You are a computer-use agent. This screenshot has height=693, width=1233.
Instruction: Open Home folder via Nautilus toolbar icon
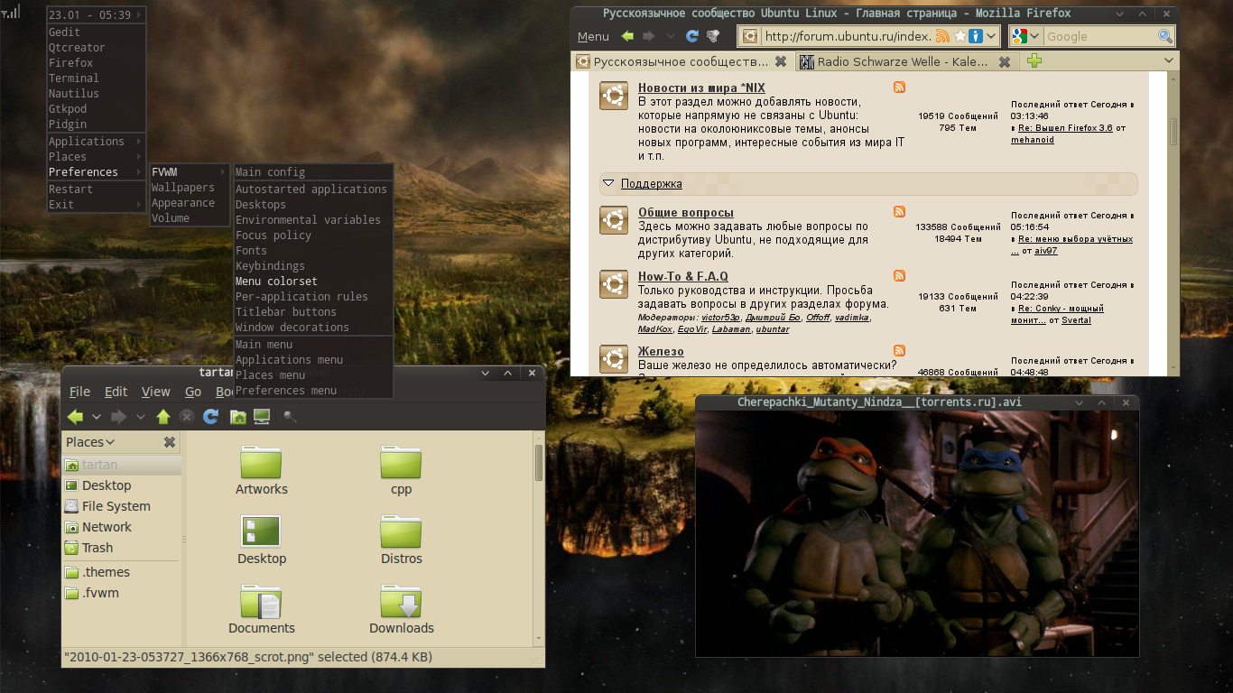238,416
